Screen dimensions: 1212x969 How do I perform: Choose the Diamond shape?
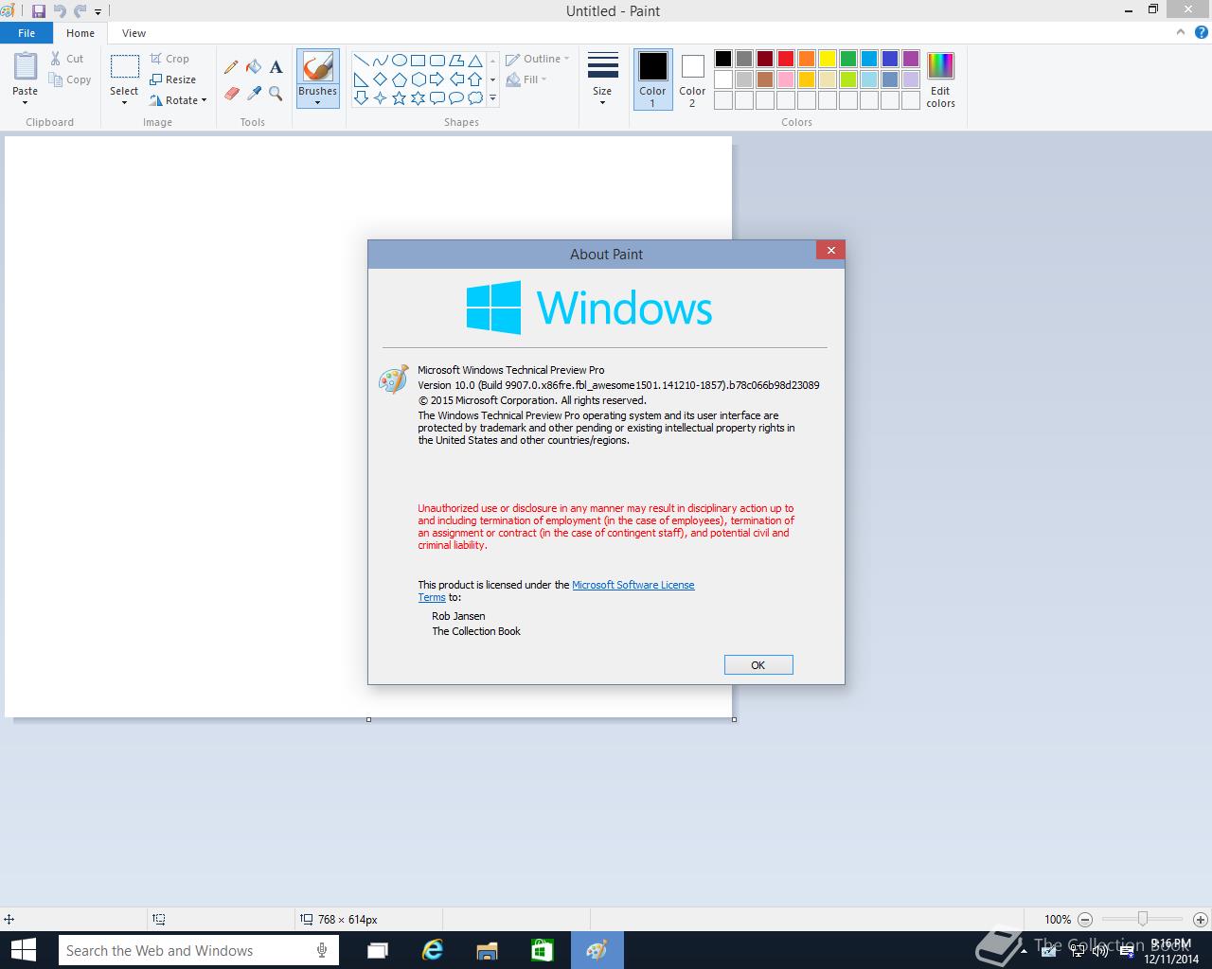pyautogui.click(x=380, y=79)
